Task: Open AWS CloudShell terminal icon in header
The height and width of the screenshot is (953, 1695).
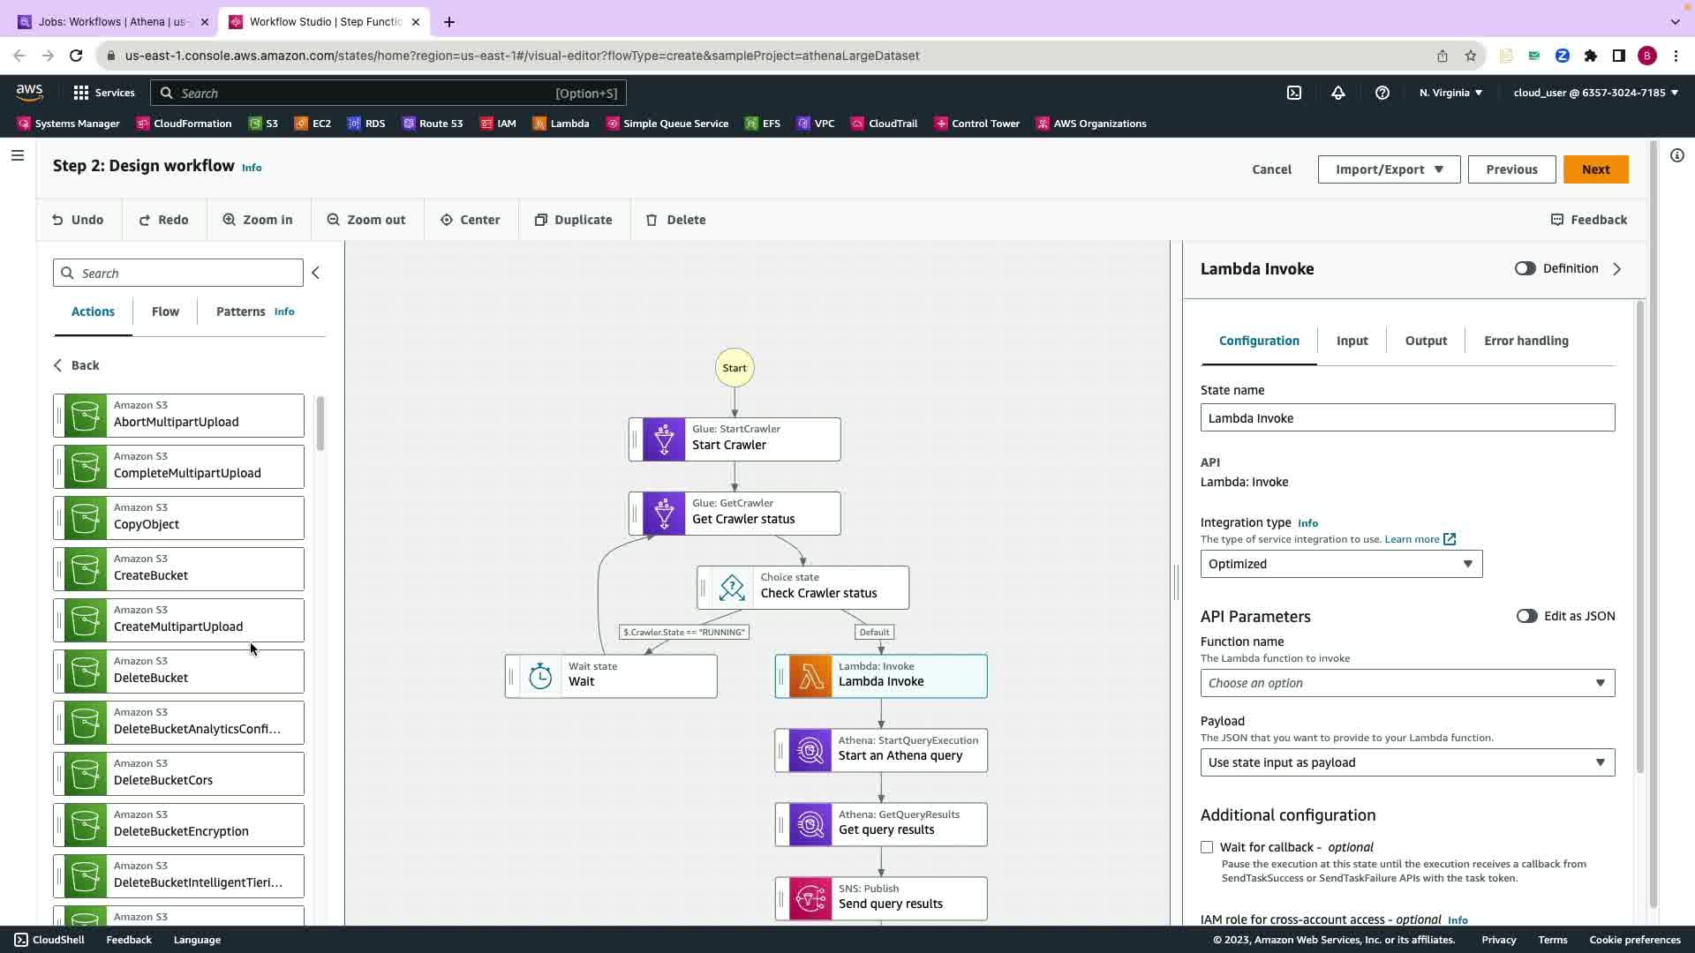Action: coord(1294,93)
